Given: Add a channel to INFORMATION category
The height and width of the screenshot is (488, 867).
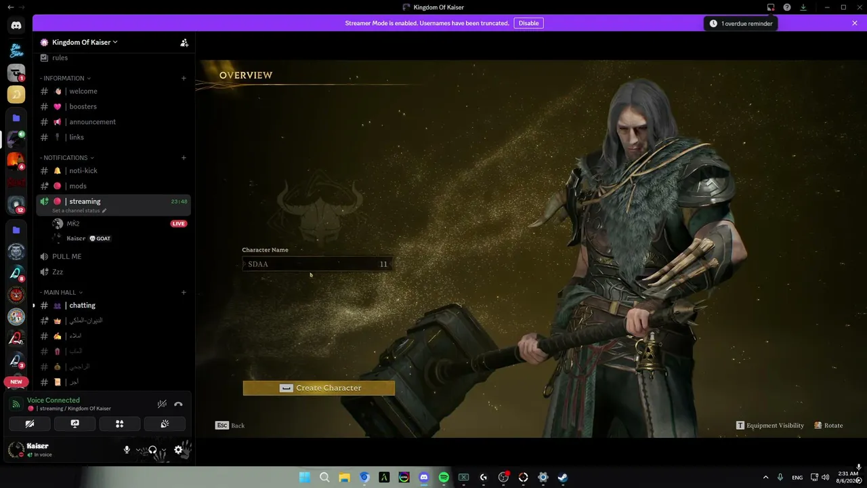Looking at the screenshot, I should tap(184, 79).
